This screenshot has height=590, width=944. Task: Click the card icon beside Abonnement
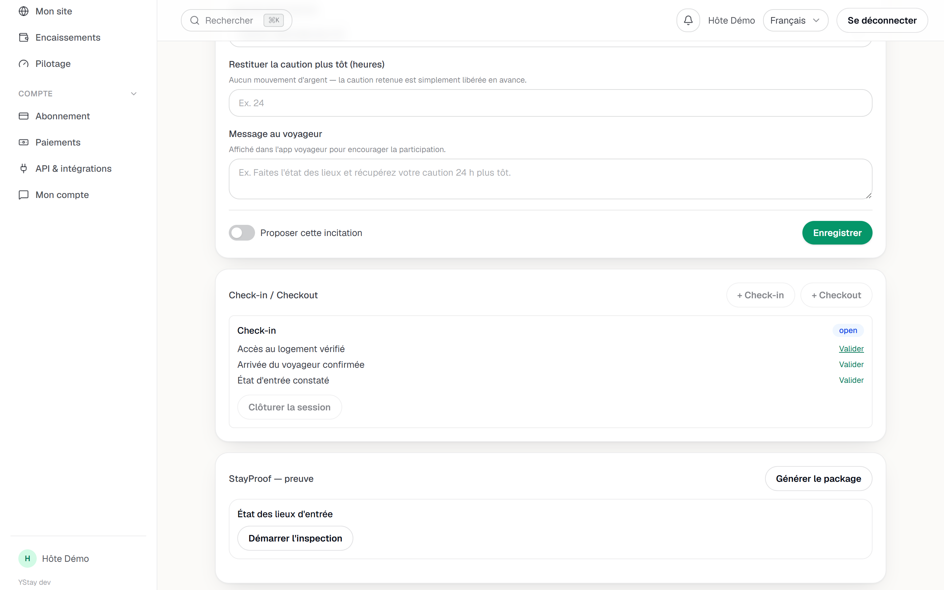tap(24, 116)
